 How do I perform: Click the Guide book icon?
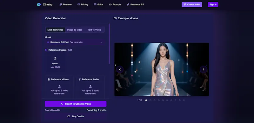click(x=95, y=4)
